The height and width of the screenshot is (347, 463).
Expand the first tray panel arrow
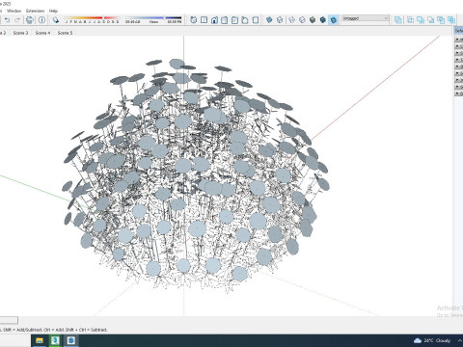(x=458, y=40)
